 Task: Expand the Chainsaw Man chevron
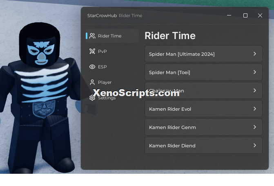click(x=255, y=90)
